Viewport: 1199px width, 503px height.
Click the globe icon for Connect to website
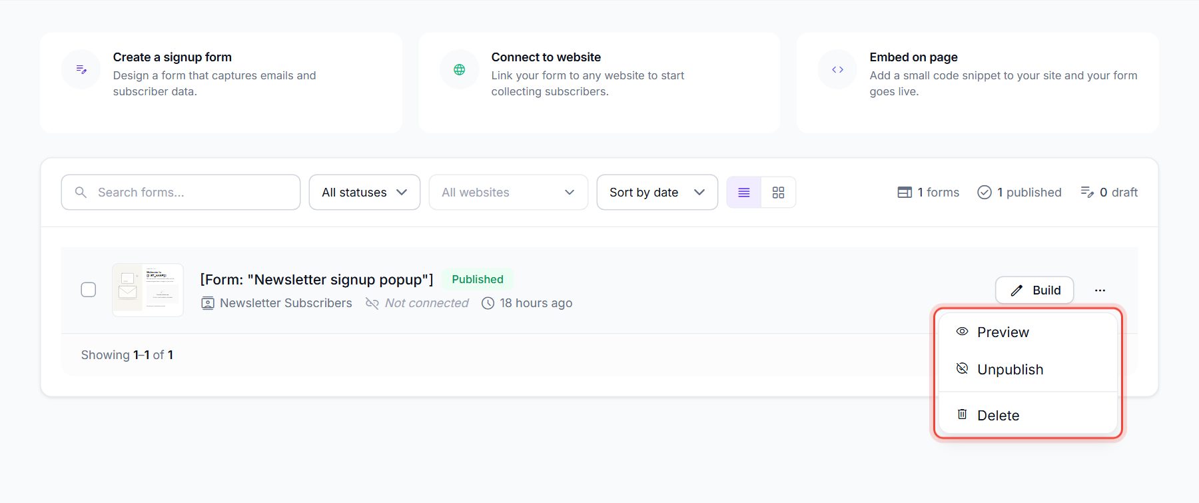(x=460, y=69)
